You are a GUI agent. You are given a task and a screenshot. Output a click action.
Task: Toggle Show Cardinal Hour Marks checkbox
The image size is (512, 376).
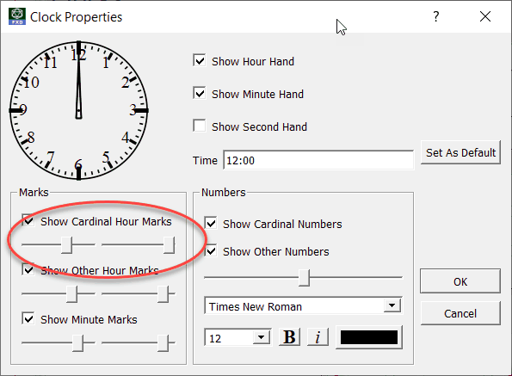coord(28,220)
